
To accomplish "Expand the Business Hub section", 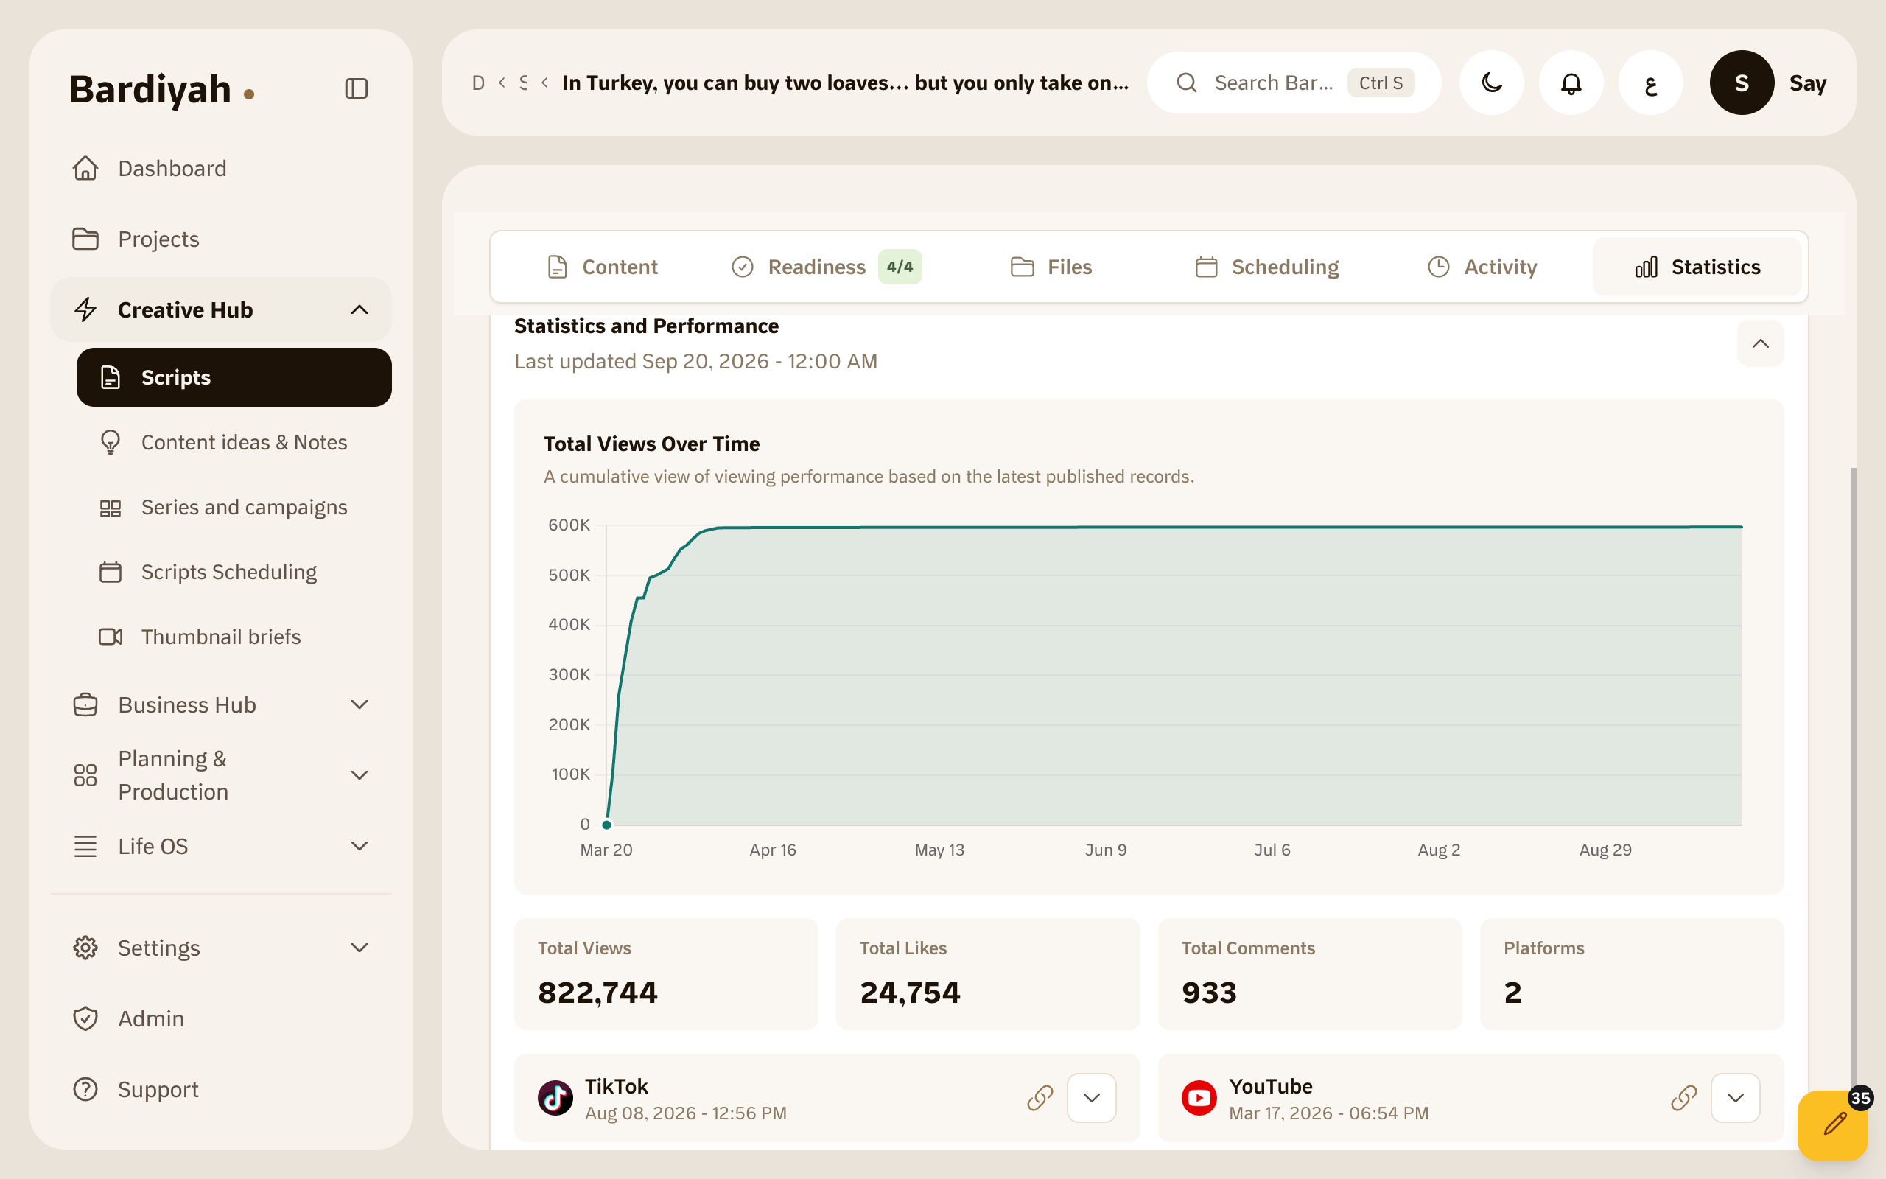I will coord(220,704).
